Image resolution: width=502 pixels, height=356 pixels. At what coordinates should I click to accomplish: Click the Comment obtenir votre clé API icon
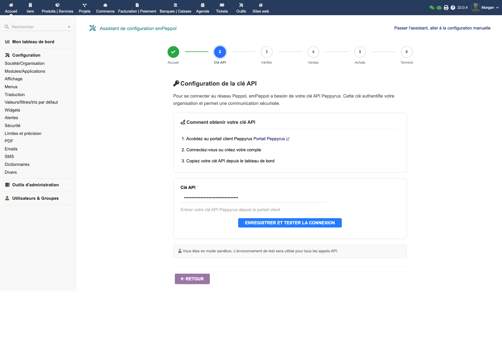[183, 122]
